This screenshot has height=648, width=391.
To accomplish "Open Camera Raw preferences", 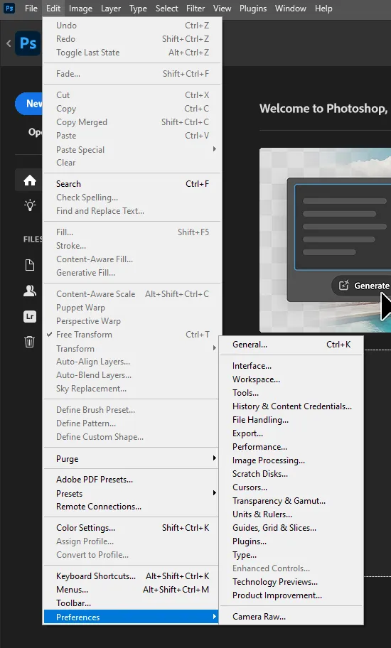I will point(291,617).
